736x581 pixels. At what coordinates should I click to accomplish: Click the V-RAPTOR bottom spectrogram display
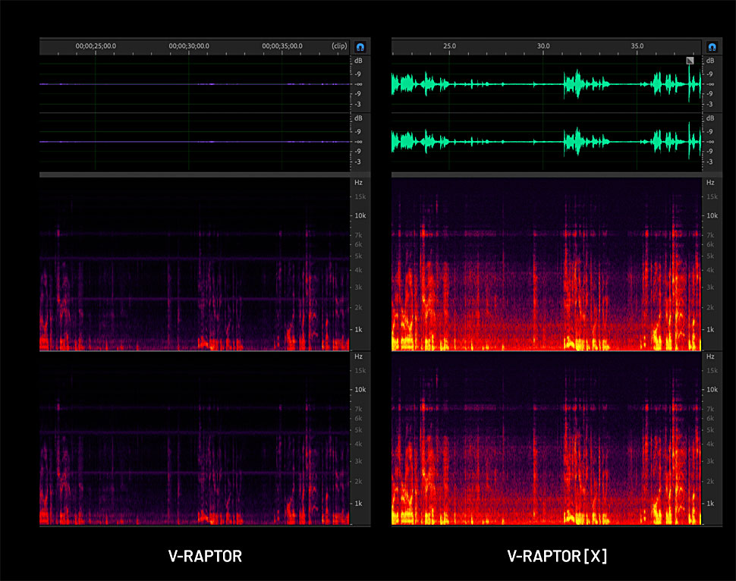195,438
